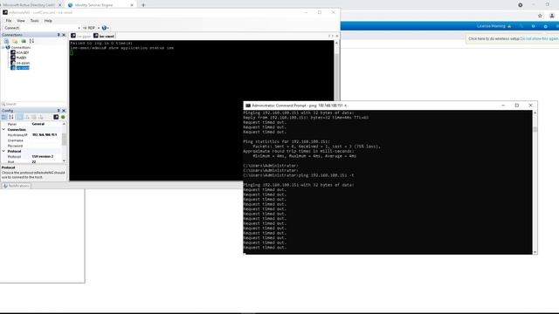Open a new browser tab with plus button

[143, 5]
